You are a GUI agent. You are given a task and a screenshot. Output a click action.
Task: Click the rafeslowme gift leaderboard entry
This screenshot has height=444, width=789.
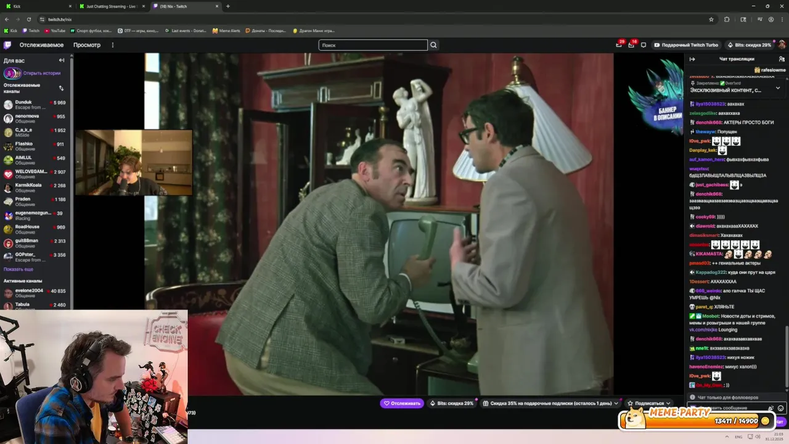coord(771,70)
